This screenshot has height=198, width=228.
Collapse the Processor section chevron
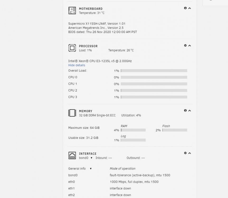click(x=190, y=46)
